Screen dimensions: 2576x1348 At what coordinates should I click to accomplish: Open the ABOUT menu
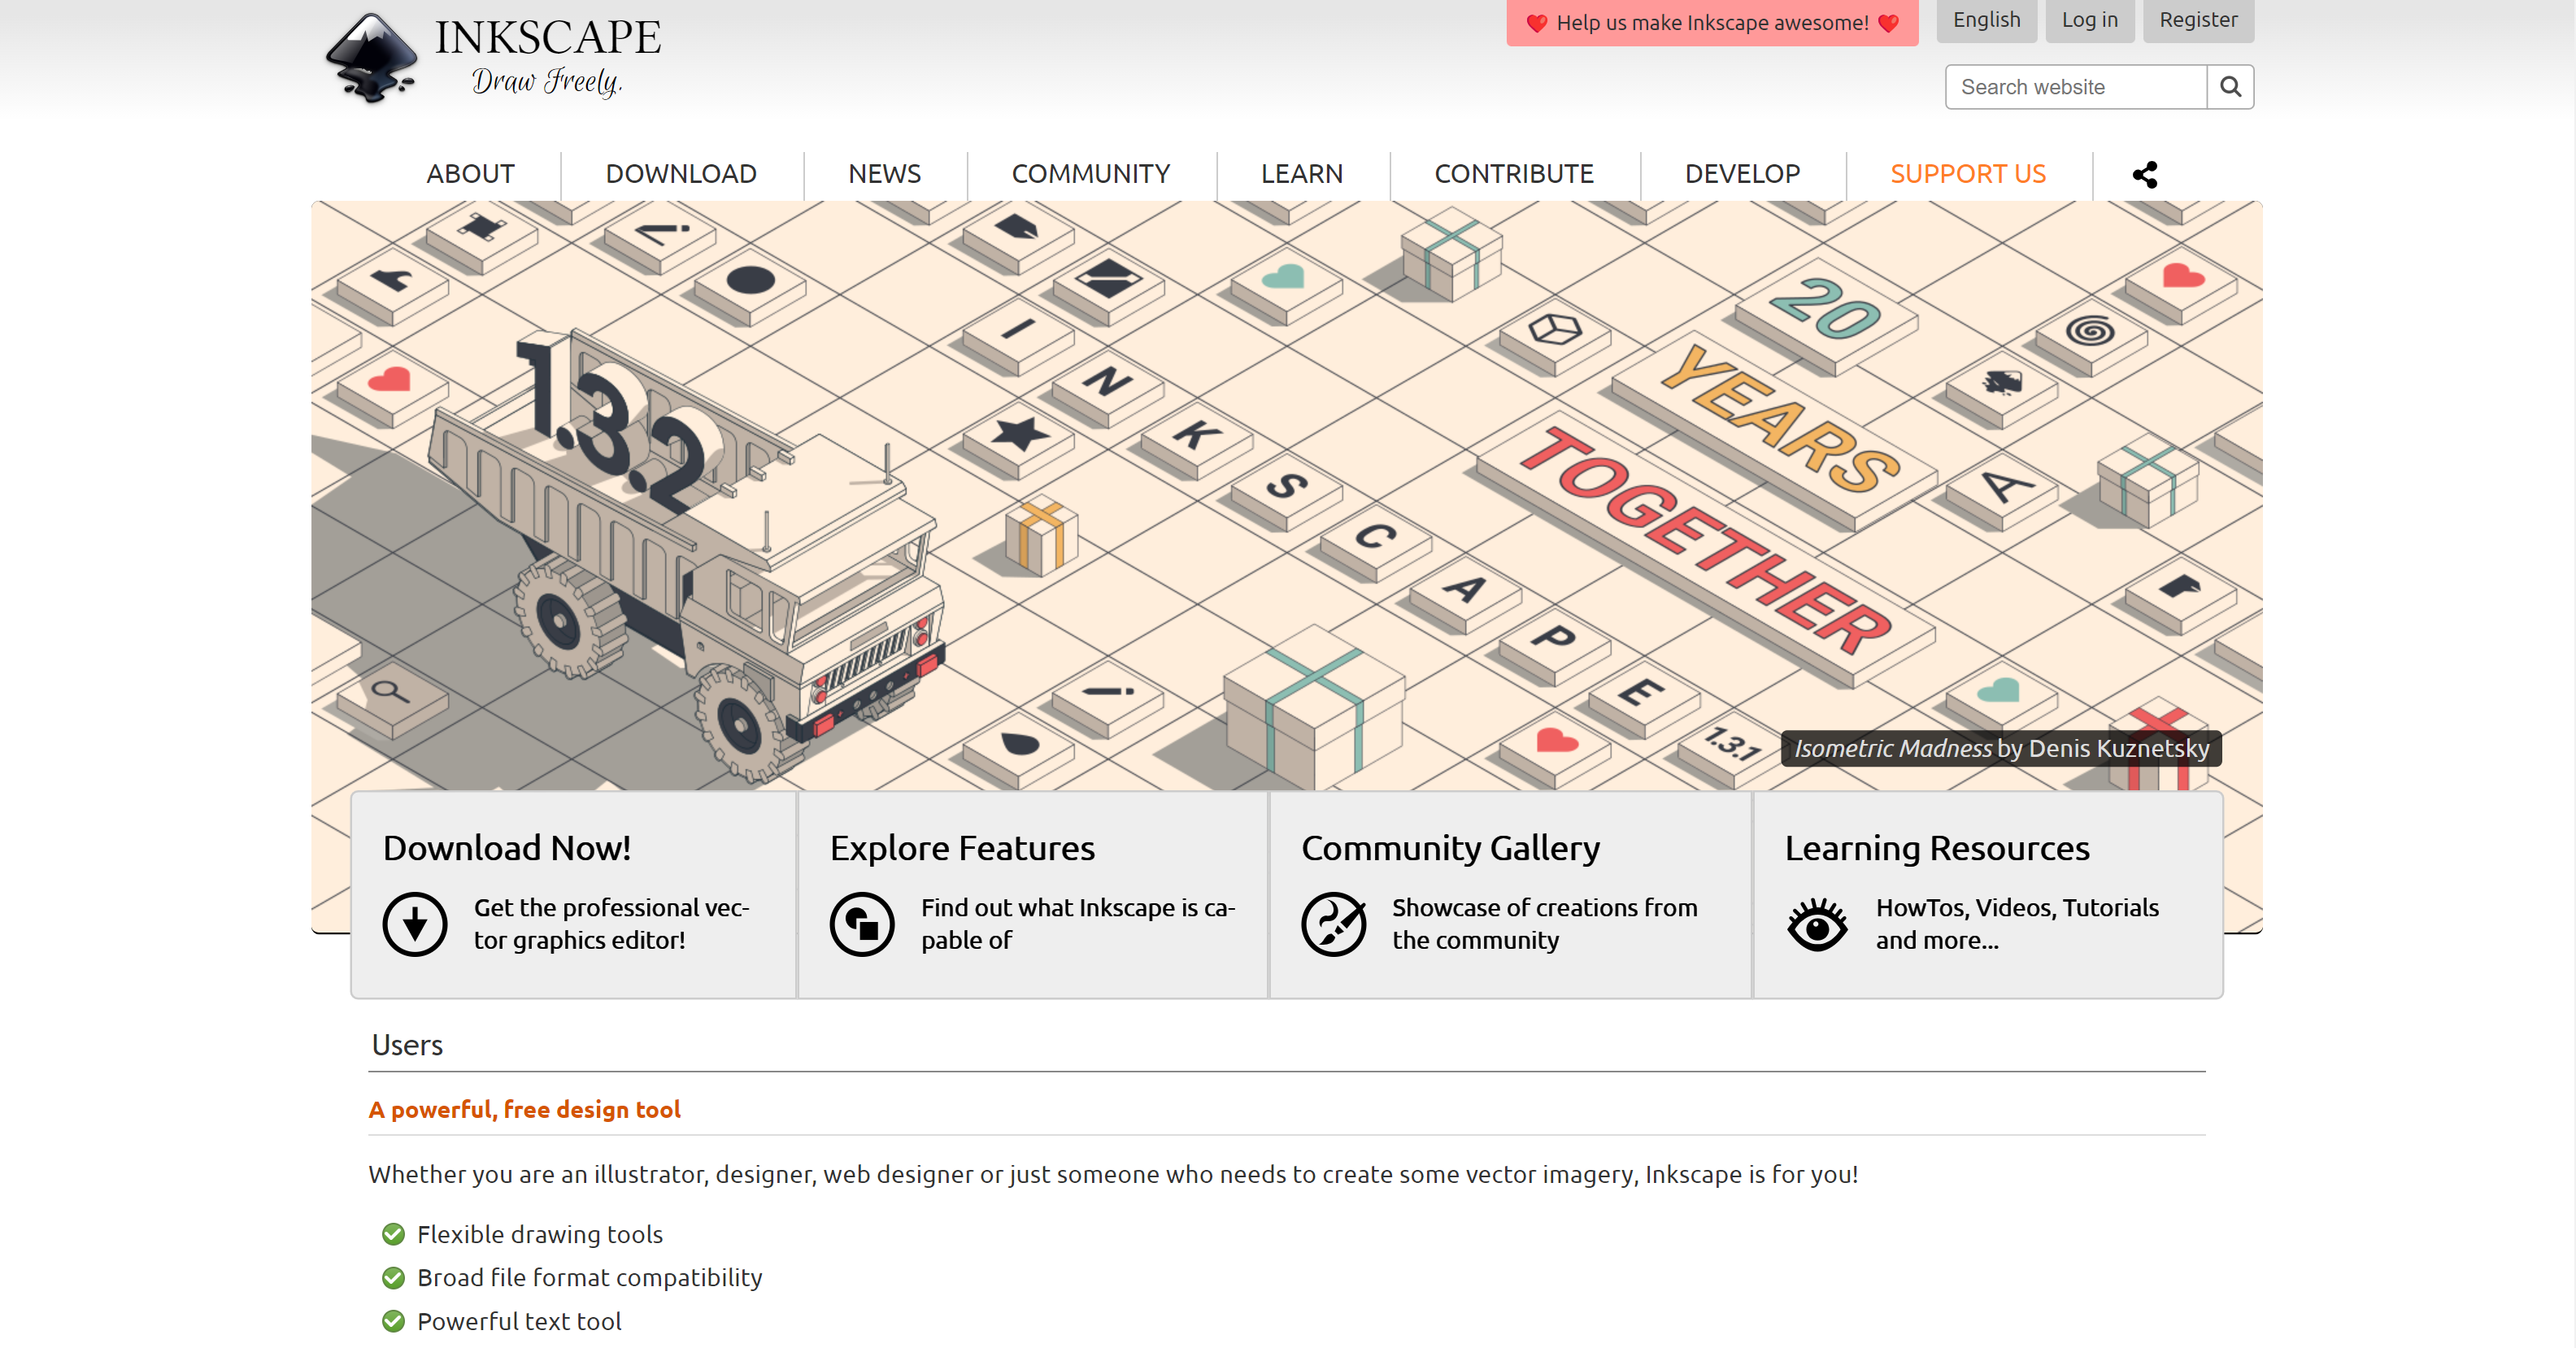[470, 174]
